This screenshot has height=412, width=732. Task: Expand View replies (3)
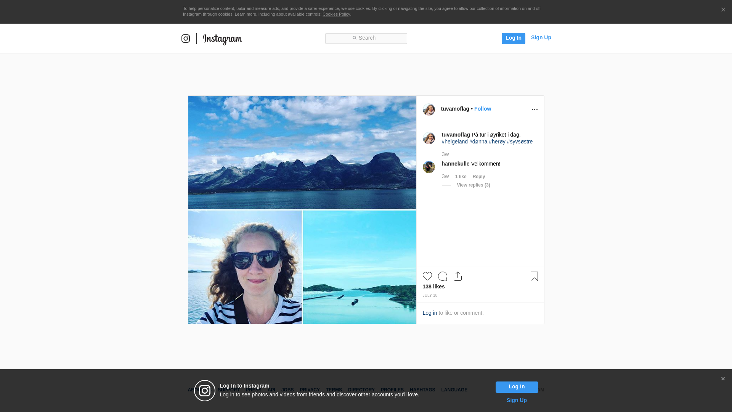click(x=473, y=185)
